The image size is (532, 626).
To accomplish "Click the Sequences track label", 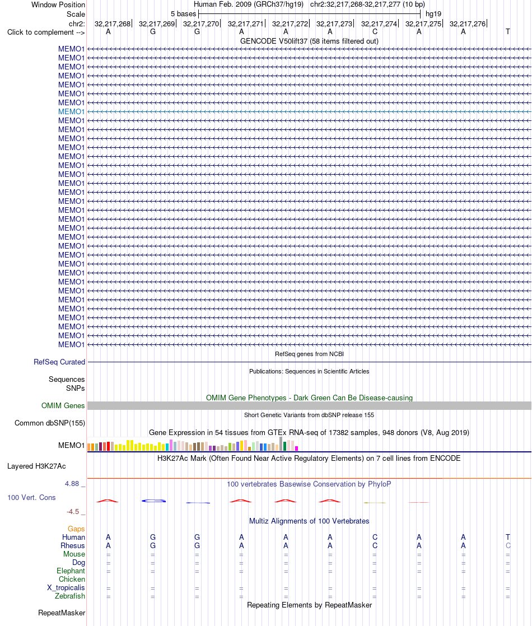I will [67, 379].
